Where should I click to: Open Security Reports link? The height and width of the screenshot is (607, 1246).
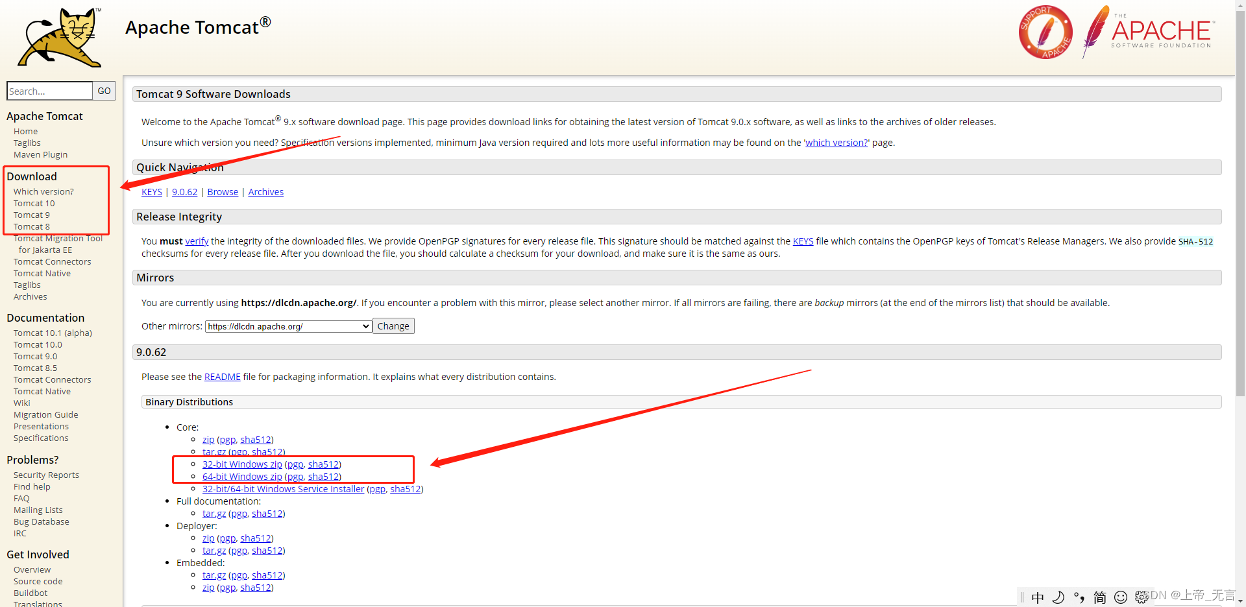coord(46,475)
